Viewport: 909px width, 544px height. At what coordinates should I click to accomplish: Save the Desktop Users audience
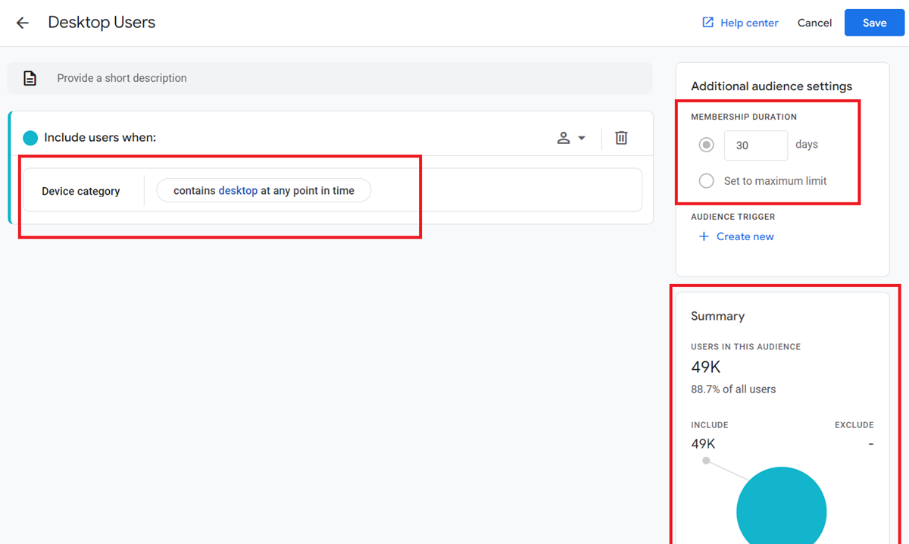click(x=874, y=23)
